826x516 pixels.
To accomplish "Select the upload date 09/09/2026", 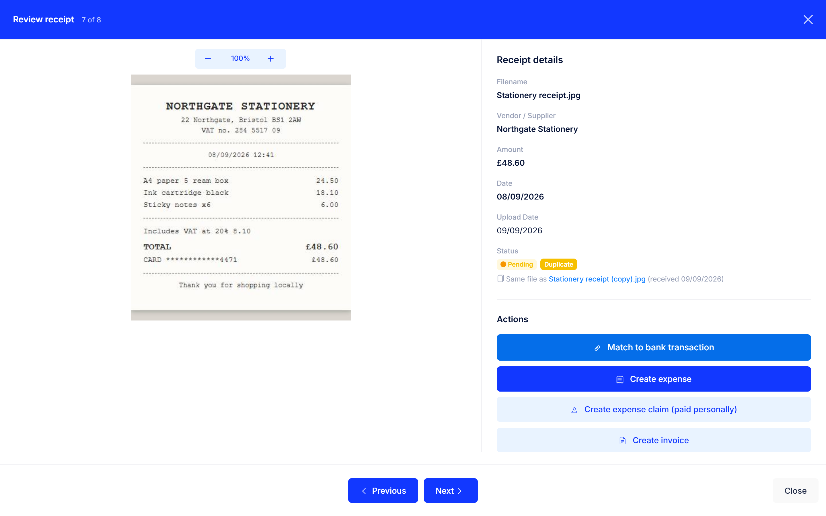I will pos(519,230).
